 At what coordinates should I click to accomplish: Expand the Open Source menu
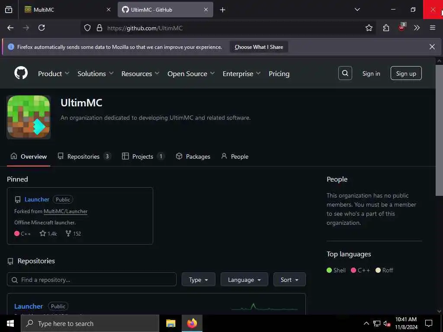coord(191,73)
